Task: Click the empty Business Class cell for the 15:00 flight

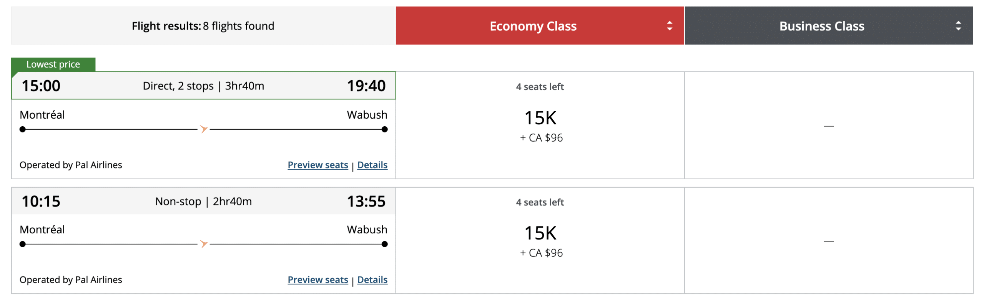Action: [828, 126]
